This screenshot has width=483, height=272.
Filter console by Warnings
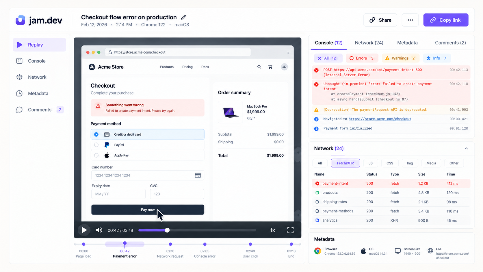click(400, 58)
